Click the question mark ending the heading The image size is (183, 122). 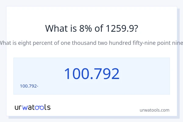point(136,28)
